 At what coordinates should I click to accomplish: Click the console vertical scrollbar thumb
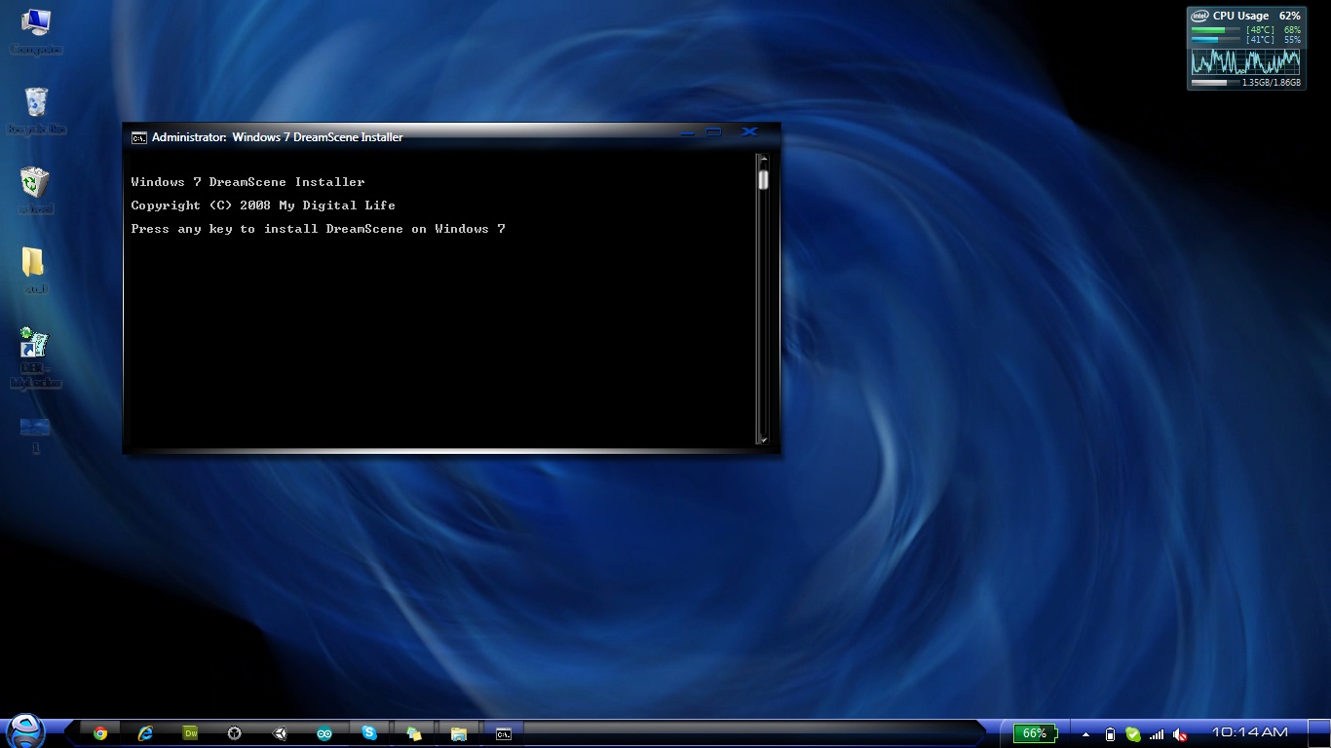764,179
